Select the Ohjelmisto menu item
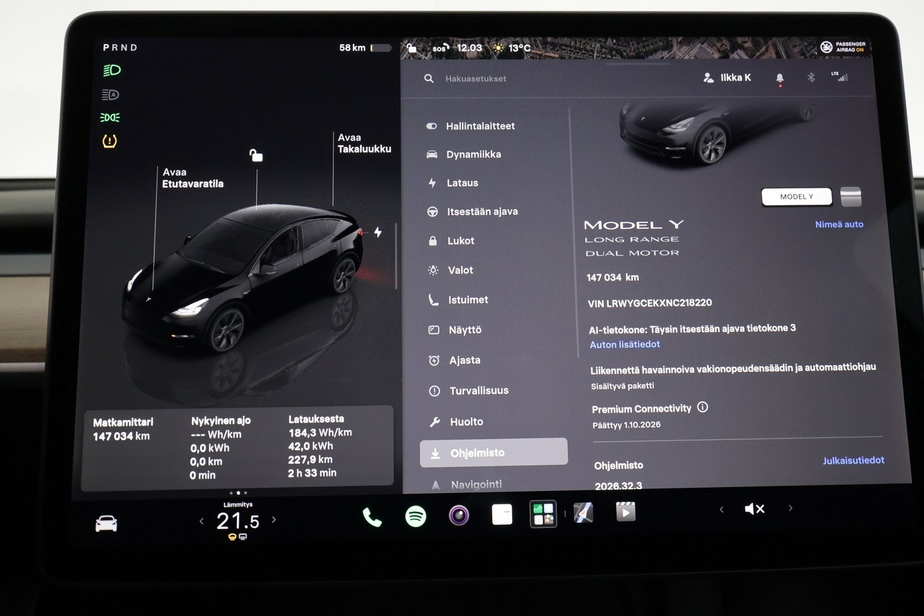 (493, 453)
